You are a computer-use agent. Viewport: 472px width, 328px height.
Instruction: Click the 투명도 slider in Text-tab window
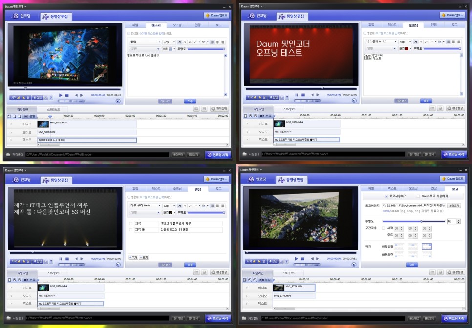(206, 49)
